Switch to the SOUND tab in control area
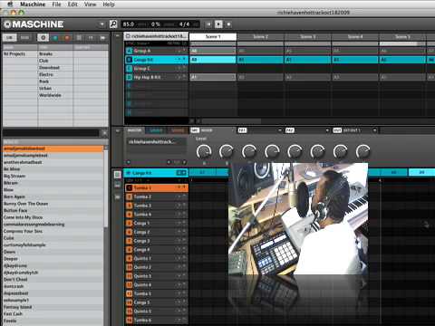The height and width of the screenshot is (326, 435). point(178,130)
